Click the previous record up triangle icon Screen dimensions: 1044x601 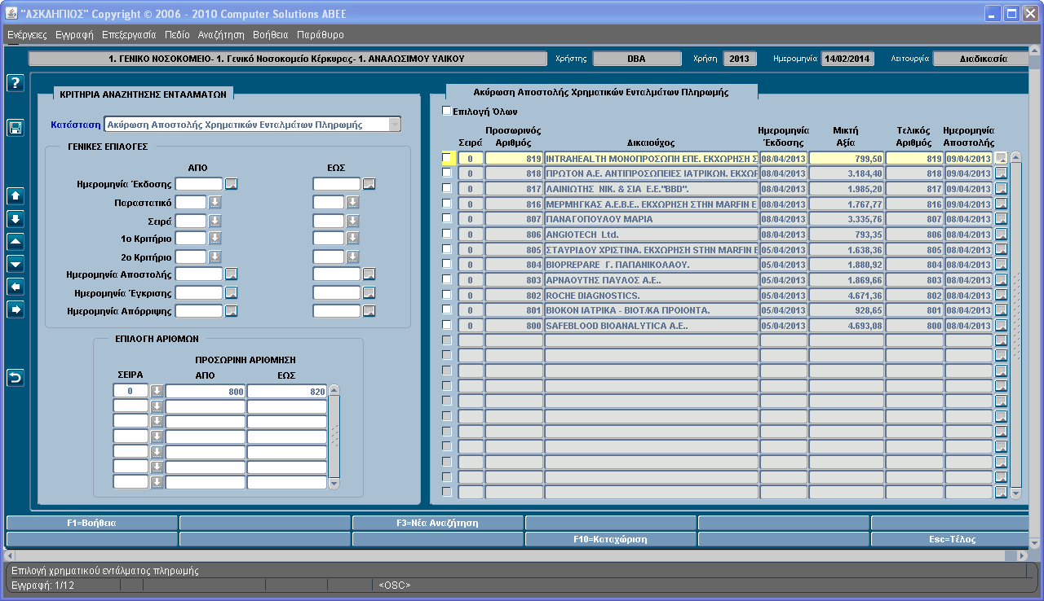pyautogui.click(x=15, y=242)
